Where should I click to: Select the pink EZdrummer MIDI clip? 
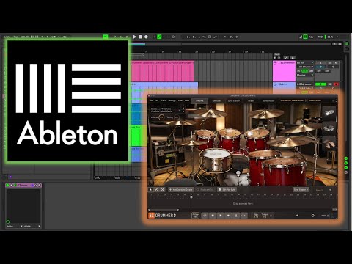pyautogui.click(x=163, y=71)
